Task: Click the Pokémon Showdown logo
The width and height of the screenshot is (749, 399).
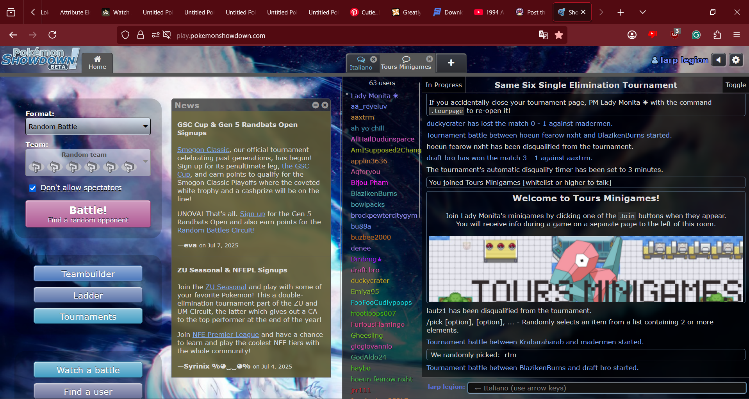Action: [x=40, y=59]
